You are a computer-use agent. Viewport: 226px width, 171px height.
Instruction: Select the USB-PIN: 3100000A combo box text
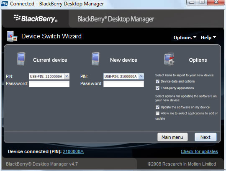tap(121, 76)
